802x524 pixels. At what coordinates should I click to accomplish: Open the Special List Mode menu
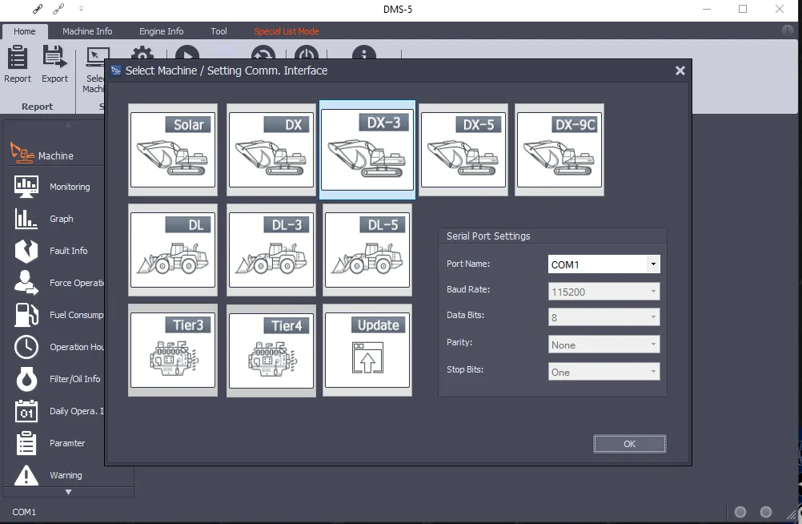pyautogui.click(x=287, y=31)
